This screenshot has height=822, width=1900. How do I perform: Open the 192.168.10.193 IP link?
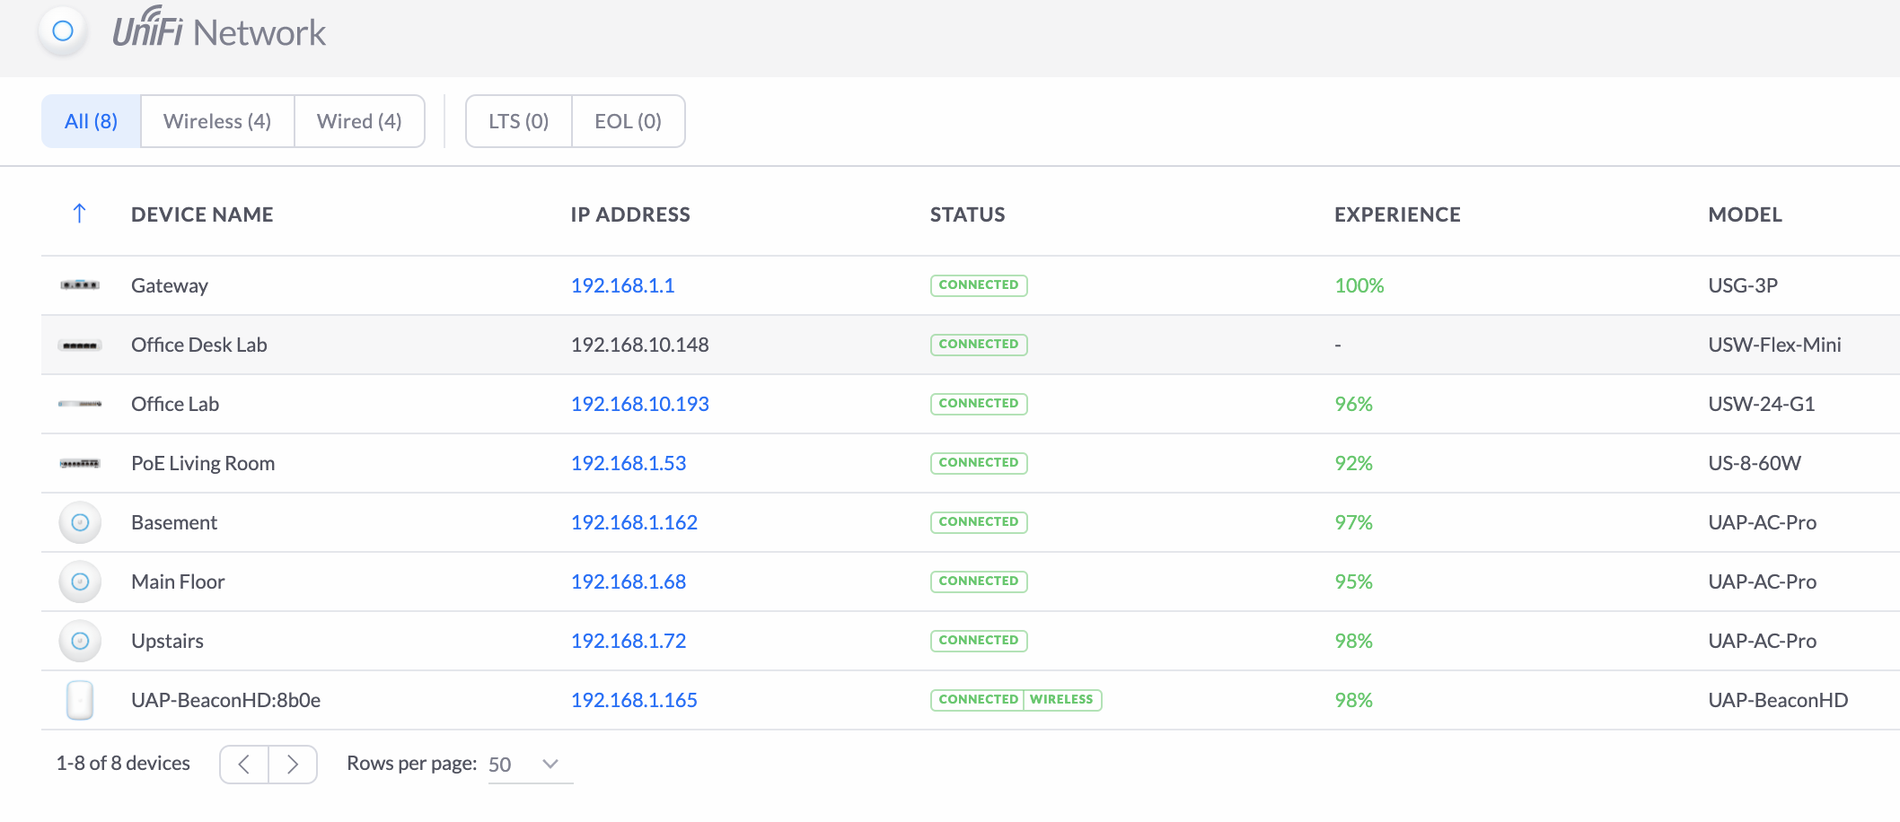pos(640,404)
